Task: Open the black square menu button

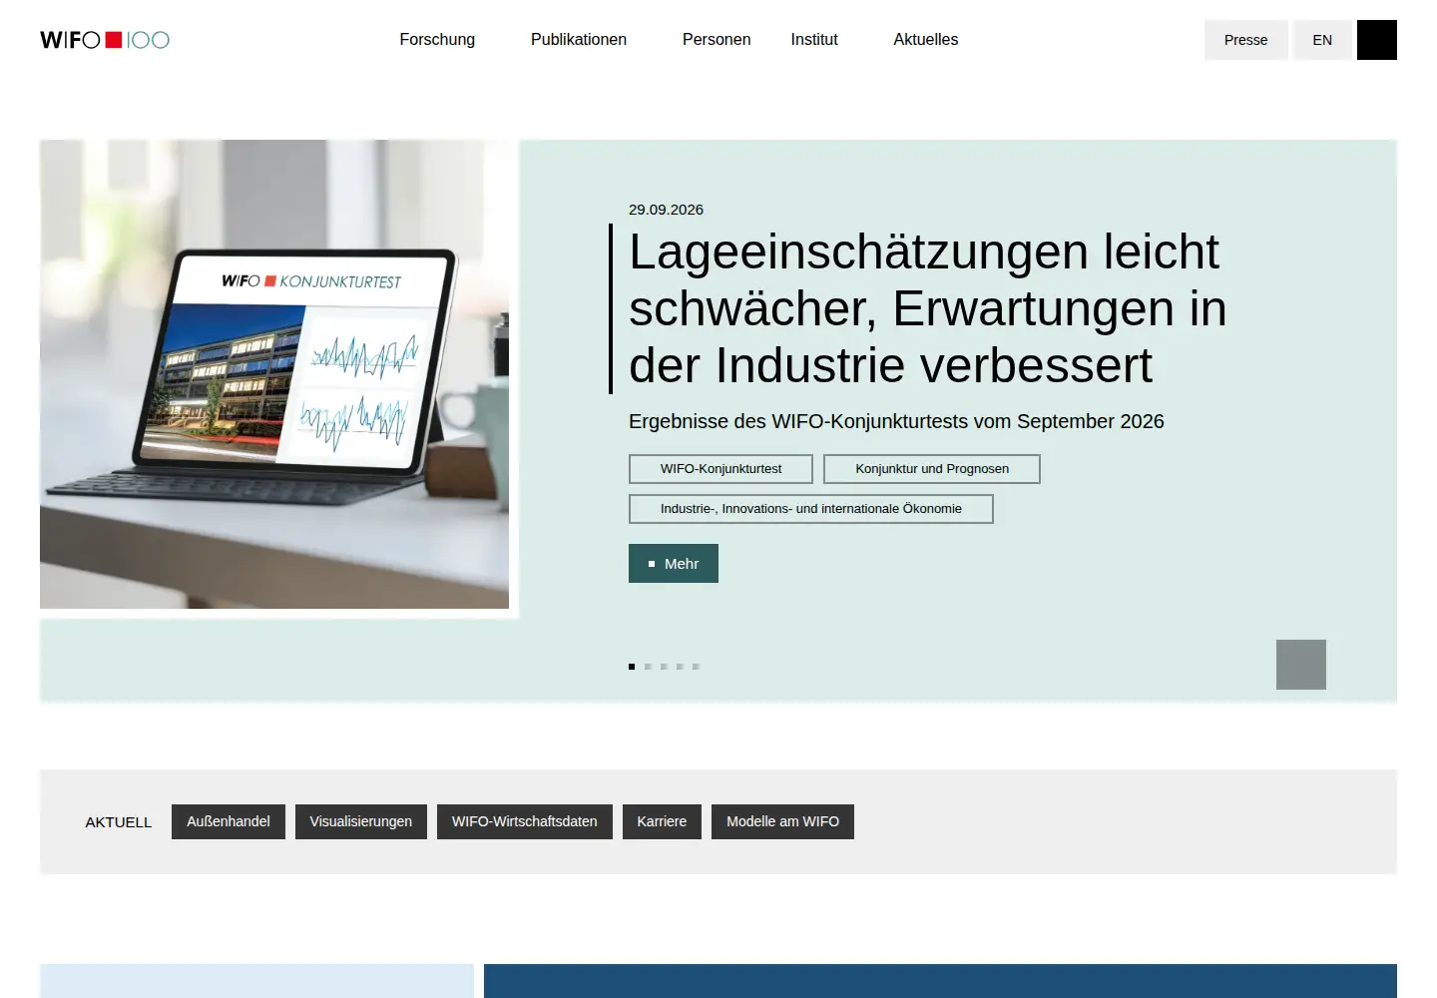Action: tap(1377, 40)
